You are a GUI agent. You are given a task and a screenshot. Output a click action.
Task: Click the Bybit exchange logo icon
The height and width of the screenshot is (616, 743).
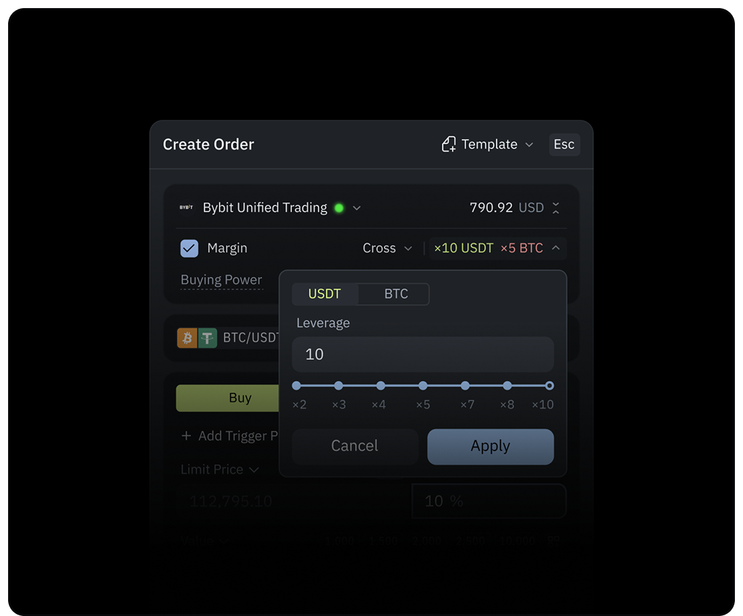[186, 207]
